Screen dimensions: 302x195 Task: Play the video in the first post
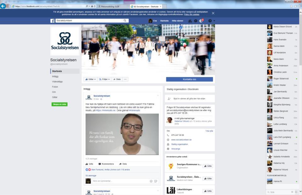[x=122, y=134]
